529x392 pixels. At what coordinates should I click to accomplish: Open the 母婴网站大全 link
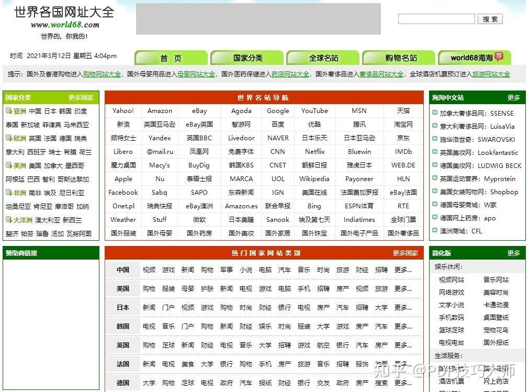[x=196, y=74]
